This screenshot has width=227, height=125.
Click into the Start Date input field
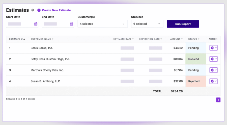[20, 24]
